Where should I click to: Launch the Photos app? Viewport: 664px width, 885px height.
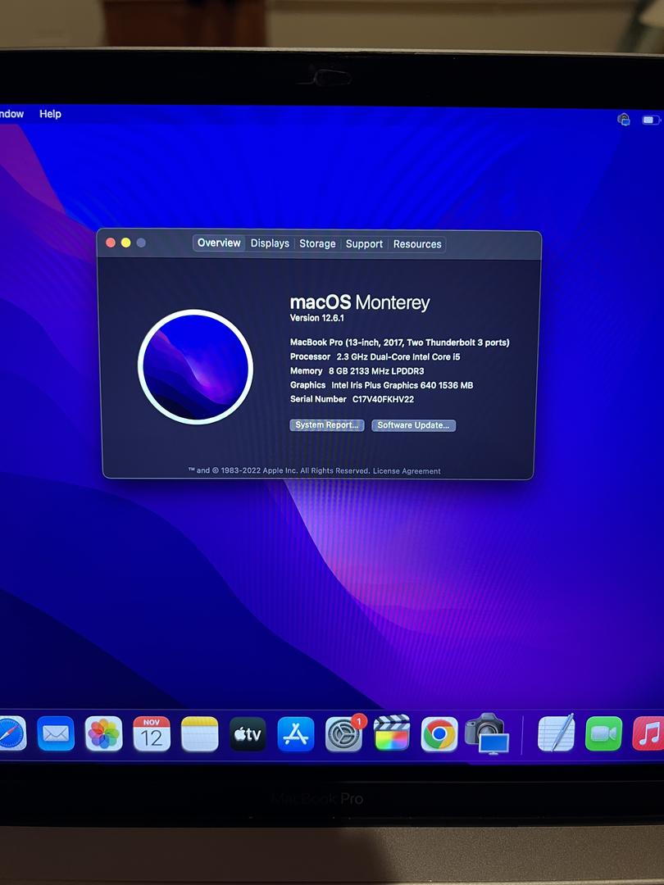tap(104, 734)
